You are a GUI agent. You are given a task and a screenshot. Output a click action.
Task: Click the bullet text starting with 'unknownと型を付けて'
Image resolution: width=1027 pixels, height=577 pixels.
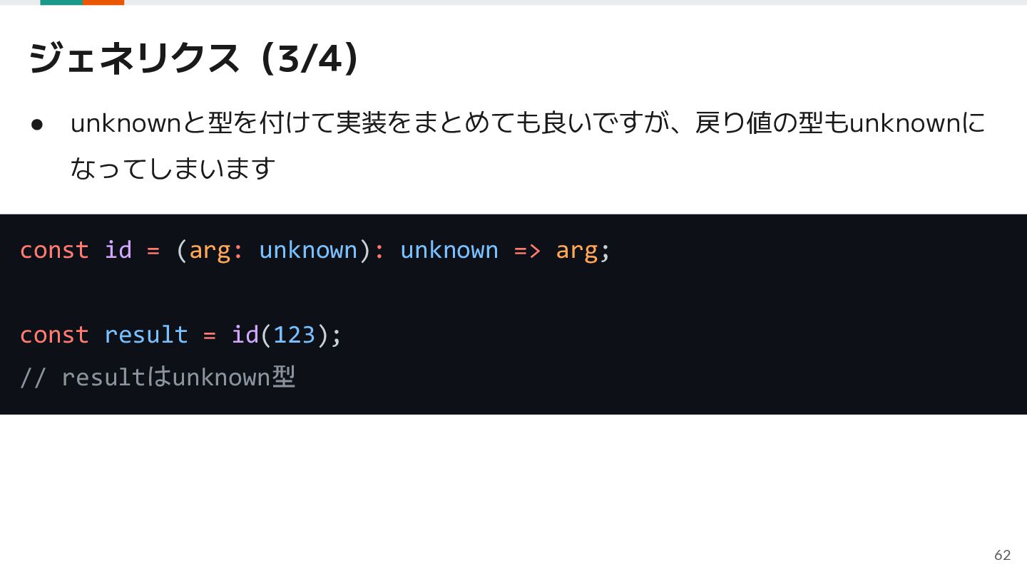click(528, 123)
